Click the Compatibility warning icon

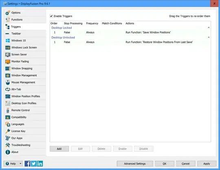[8, 117]
